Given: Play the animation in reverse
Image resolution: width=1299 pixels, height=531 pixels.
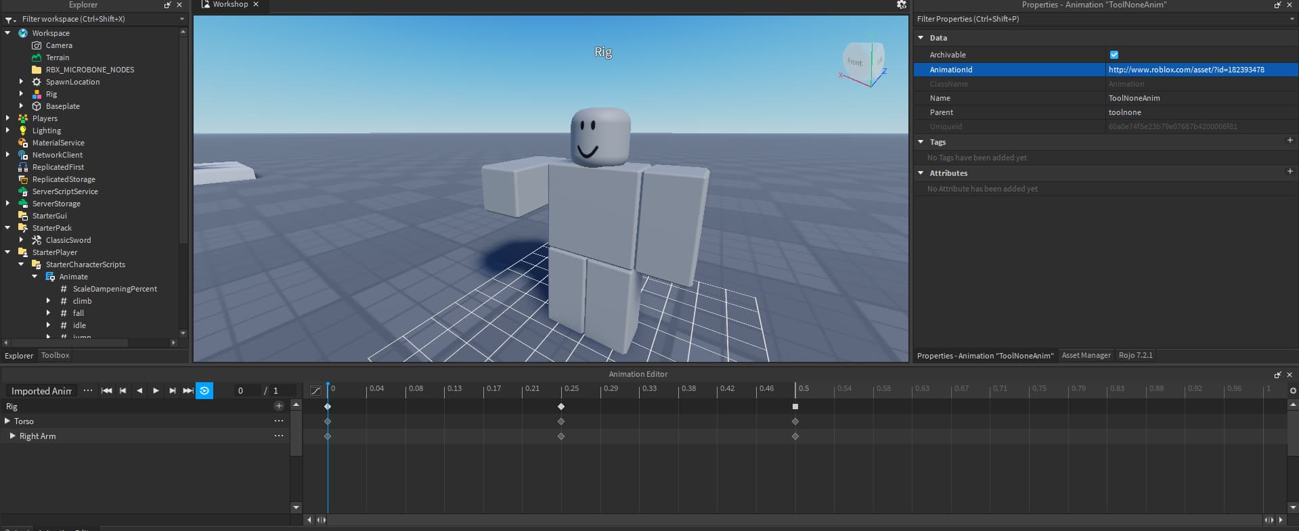Looking at the screenshot, I should [139, 391].
